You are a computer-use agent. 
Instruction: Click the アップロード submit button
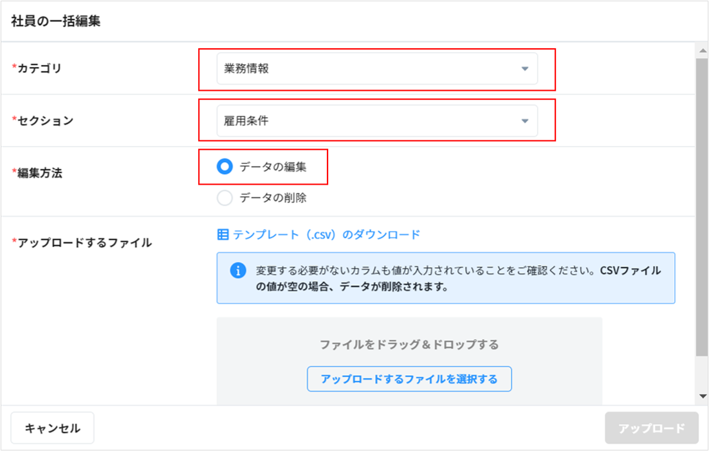[651, 428]
